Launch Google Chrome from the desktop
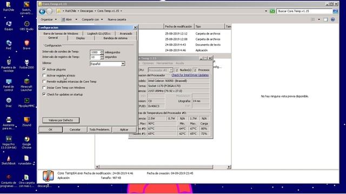 (x=26, y=142)
